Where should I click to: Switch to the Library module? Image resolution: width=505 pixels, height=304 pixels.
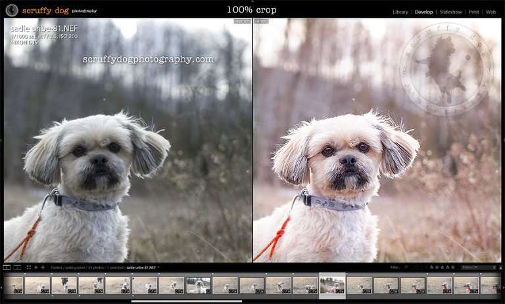tap(400, 12)
